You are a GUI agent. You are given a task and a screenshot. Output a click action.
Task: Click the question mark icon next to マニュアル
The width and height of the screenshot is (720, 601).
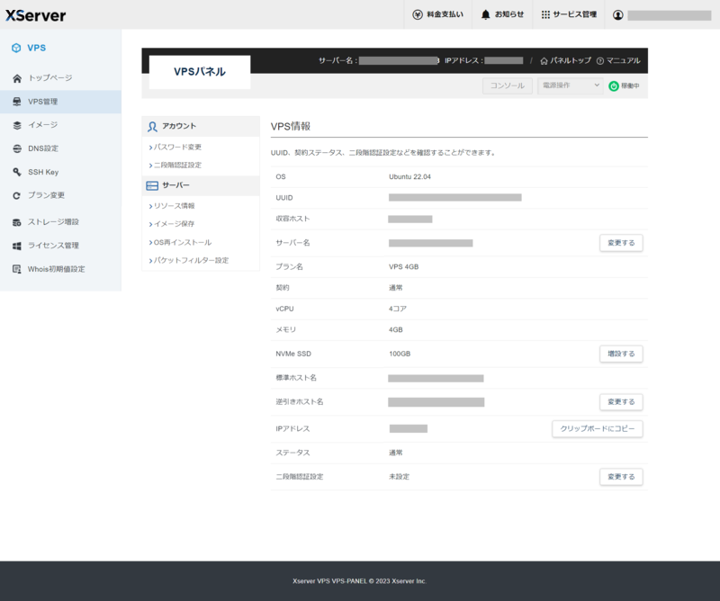coord(600,61)
